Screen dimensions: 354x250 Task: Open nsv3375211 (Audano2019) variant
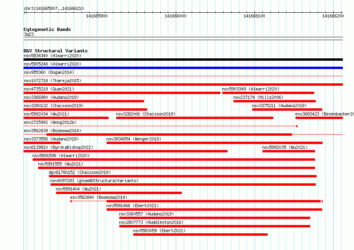(279, 106)
